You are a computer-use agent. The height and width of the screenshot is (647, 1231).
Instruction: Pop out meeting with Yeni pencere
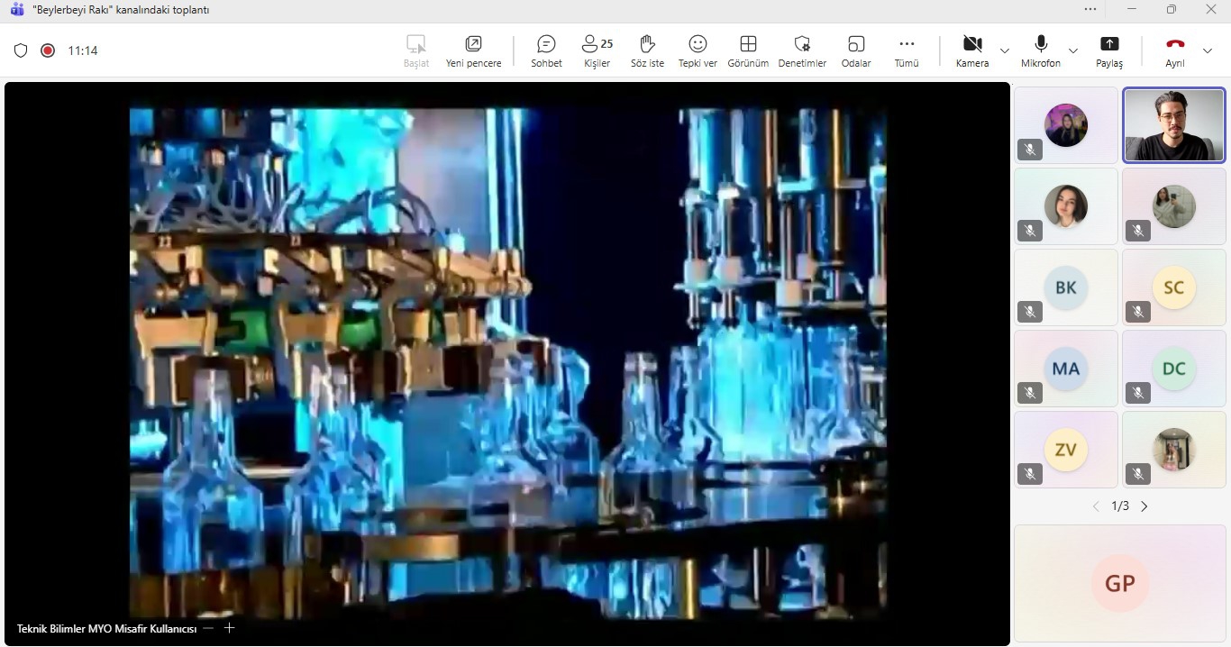tap(473, 50)
